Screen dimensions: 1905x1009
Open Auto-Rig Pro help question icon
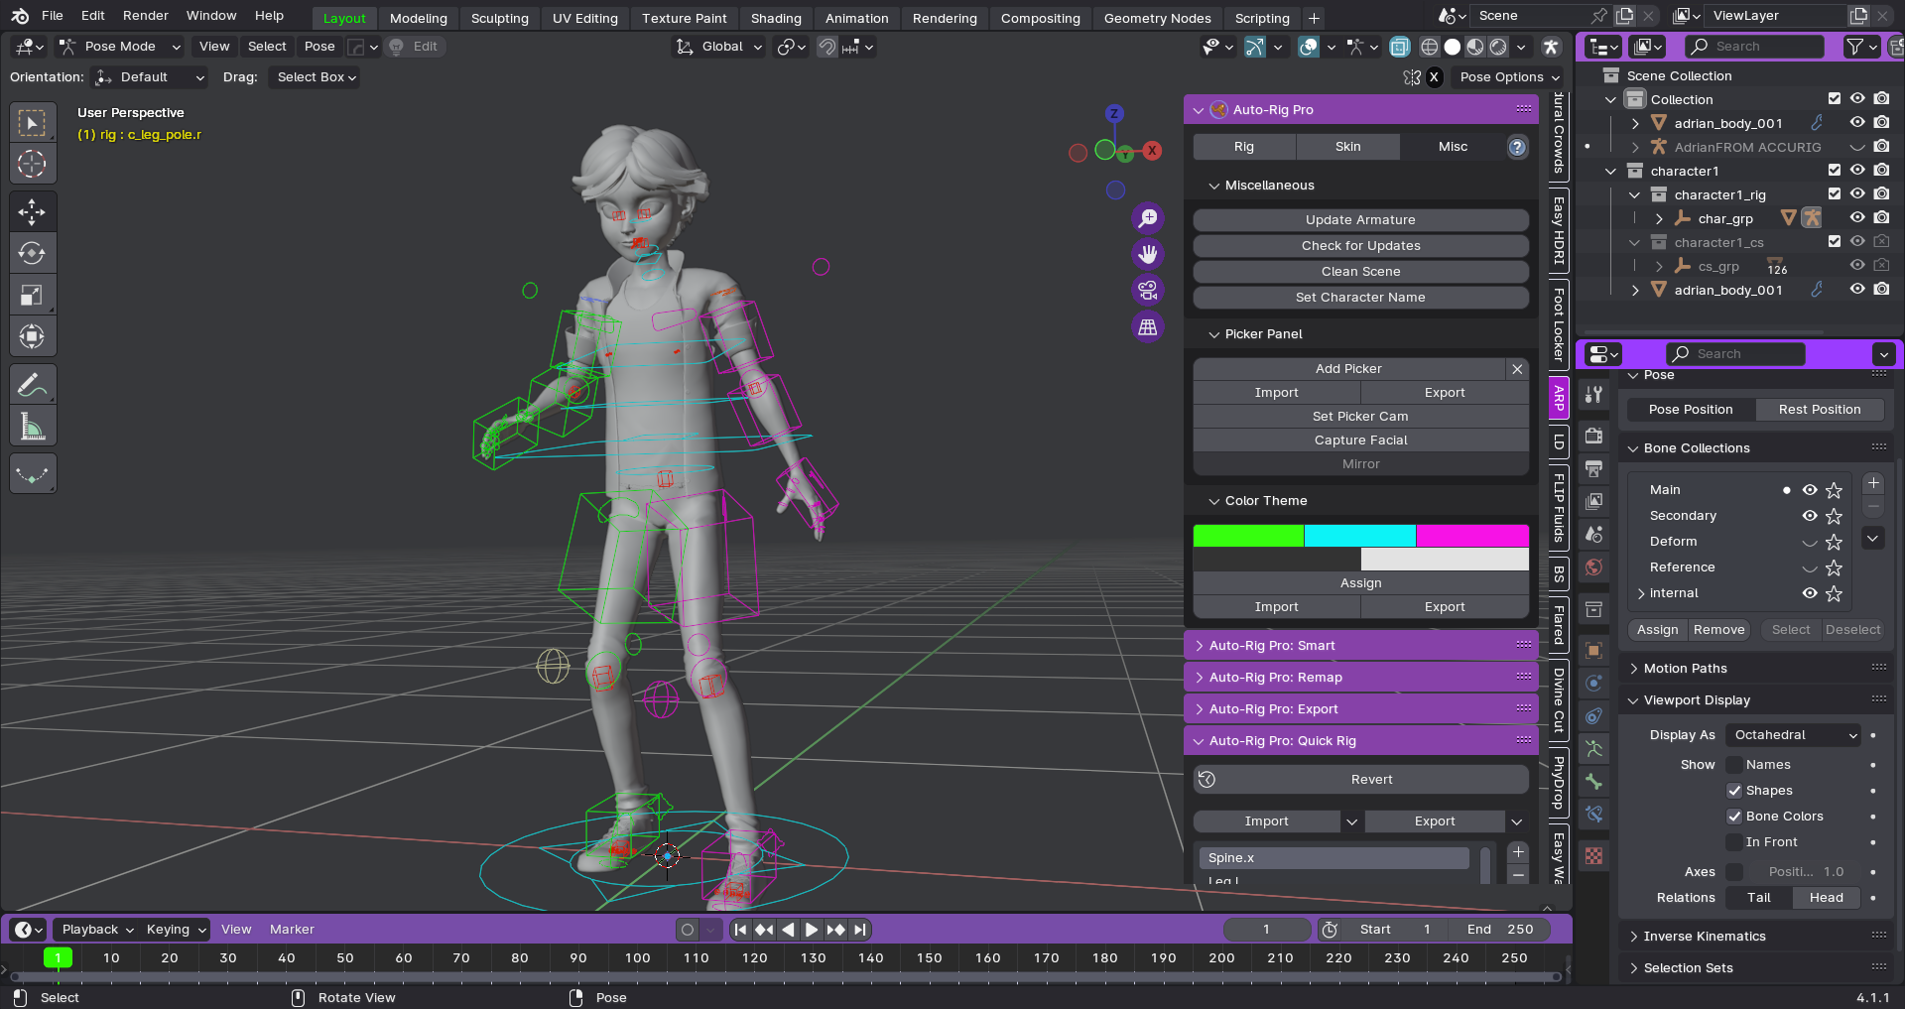point(1517,147)
